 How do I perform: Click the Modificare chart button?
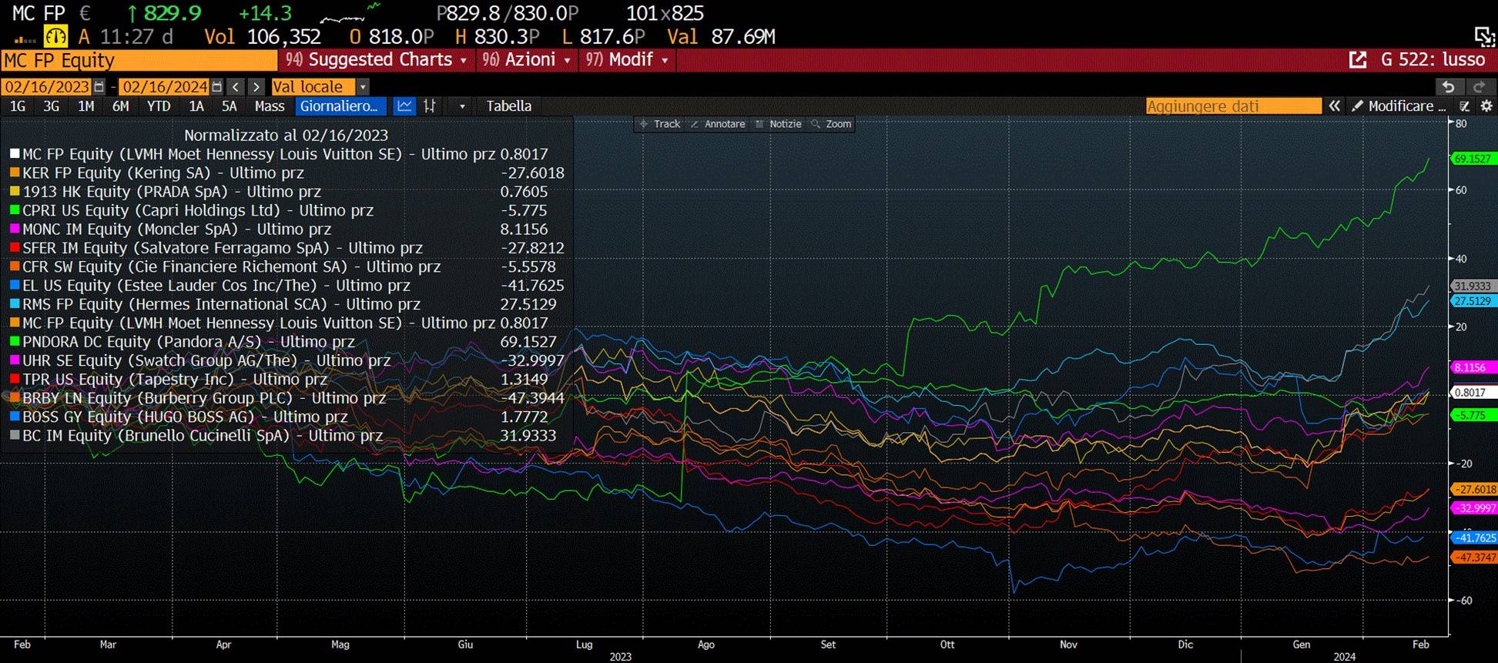point(1399,106)
